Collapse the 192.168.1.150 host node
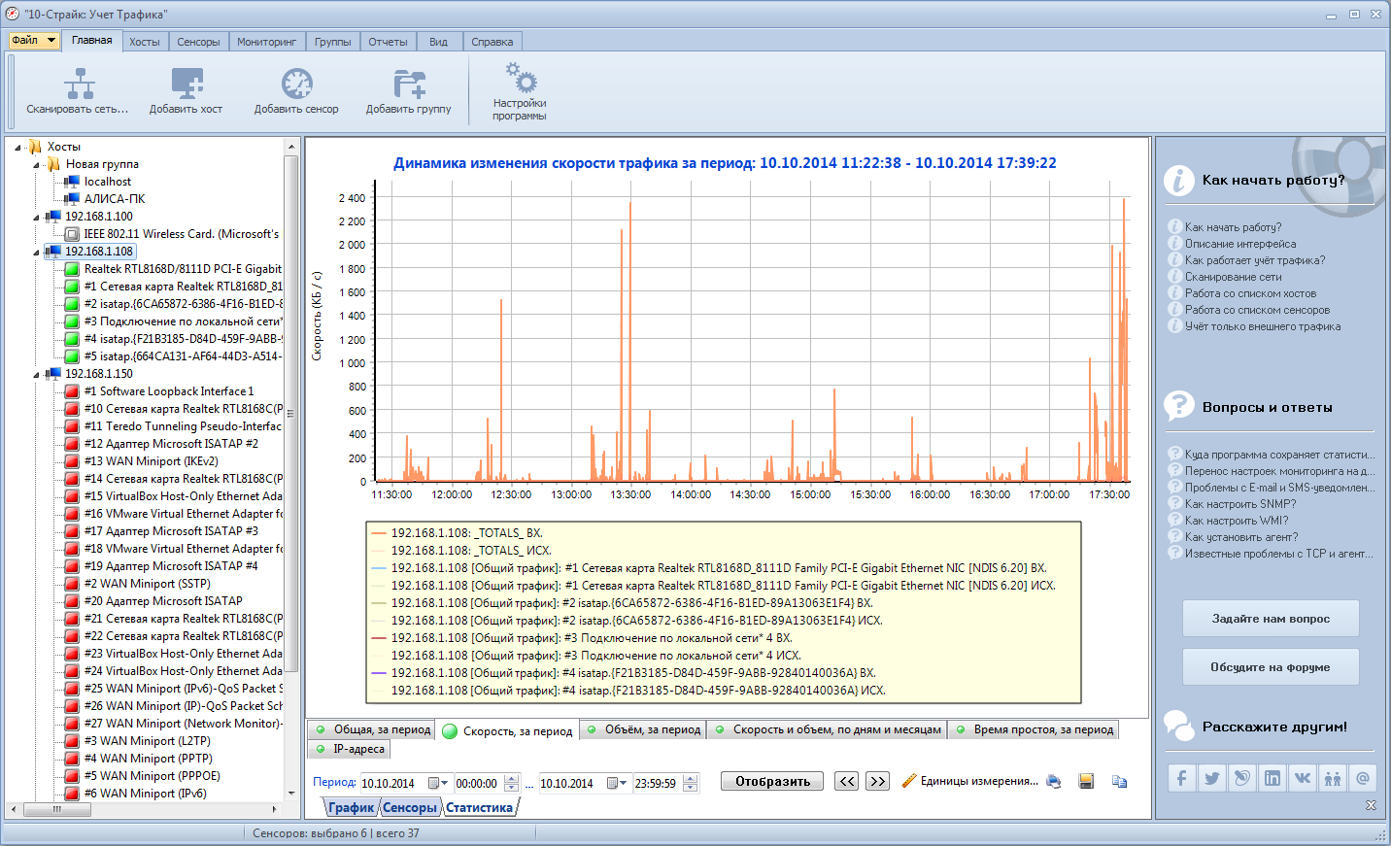The image size is (1391, 846). point(37,374)
